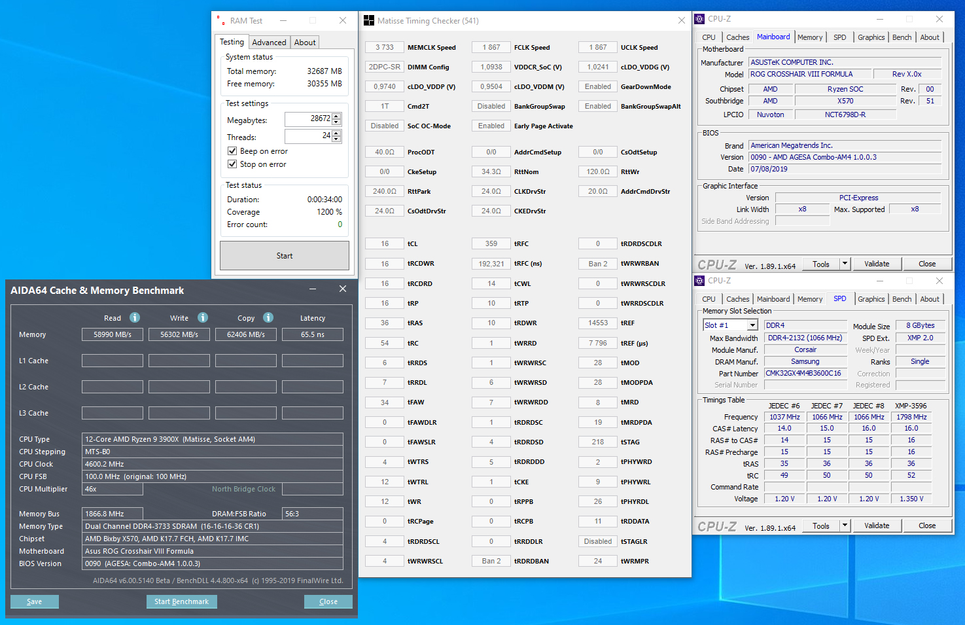This screenshot has height=625, width=965.
Task: Click the Memory Write value 56302 MB/s
Action: pyautogui.click(x=179, y=334)
